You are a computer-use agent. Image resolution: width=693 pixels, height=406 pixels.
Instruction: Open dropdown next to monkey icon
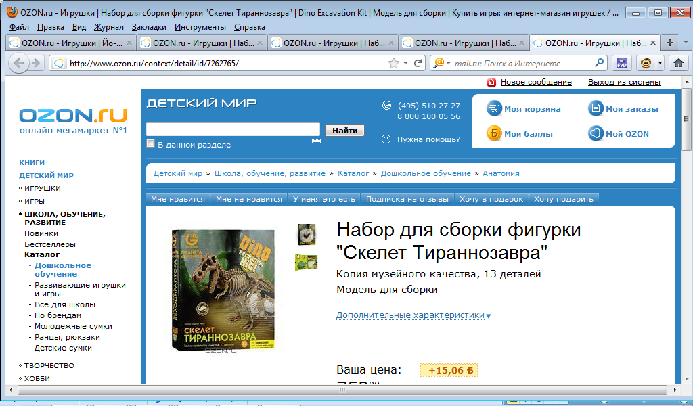click(660, 63)
